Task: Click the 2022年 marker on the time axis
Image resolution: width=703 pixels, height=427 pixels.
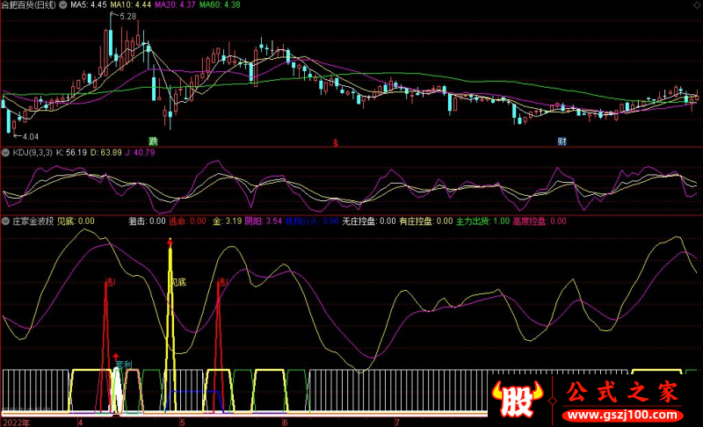Action: pyautogui.click(x=15, y=423)
